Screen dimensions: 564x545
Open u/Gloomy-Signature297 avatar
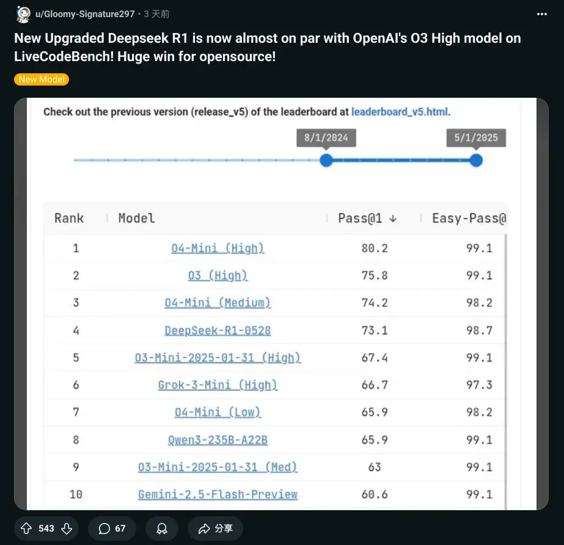(x=23, y=15)
